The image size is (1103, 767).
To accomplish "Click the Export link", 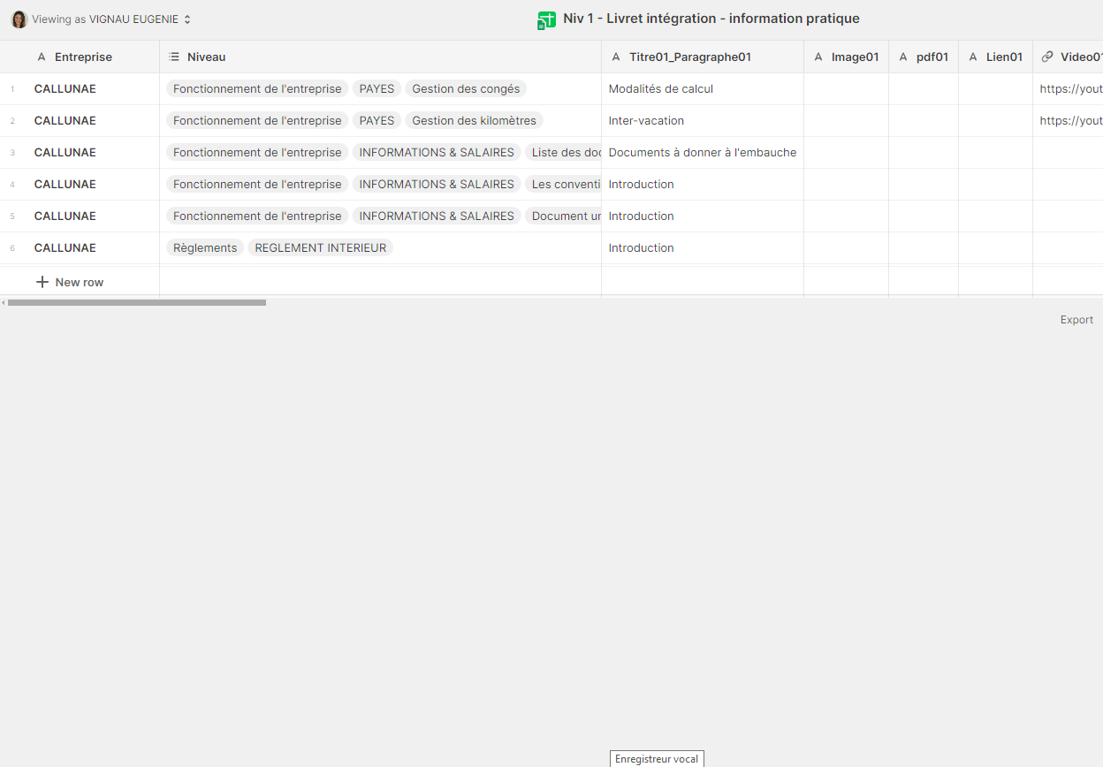I will pyautogui.click(x=1076, y=320).
